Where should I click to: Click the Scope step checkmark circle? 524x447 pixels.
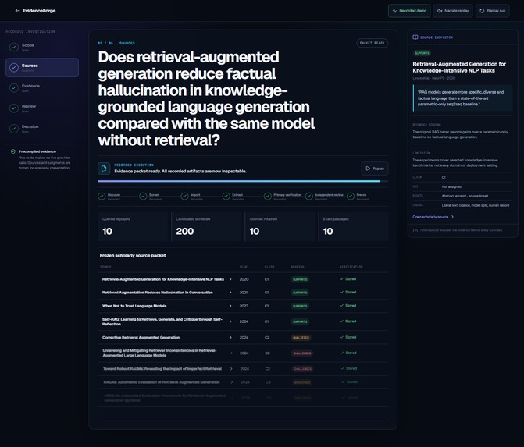(x=14, y=47)
